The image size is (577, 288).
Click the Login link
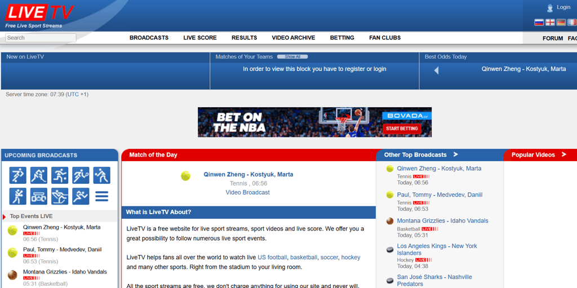(x=563, y=7)
